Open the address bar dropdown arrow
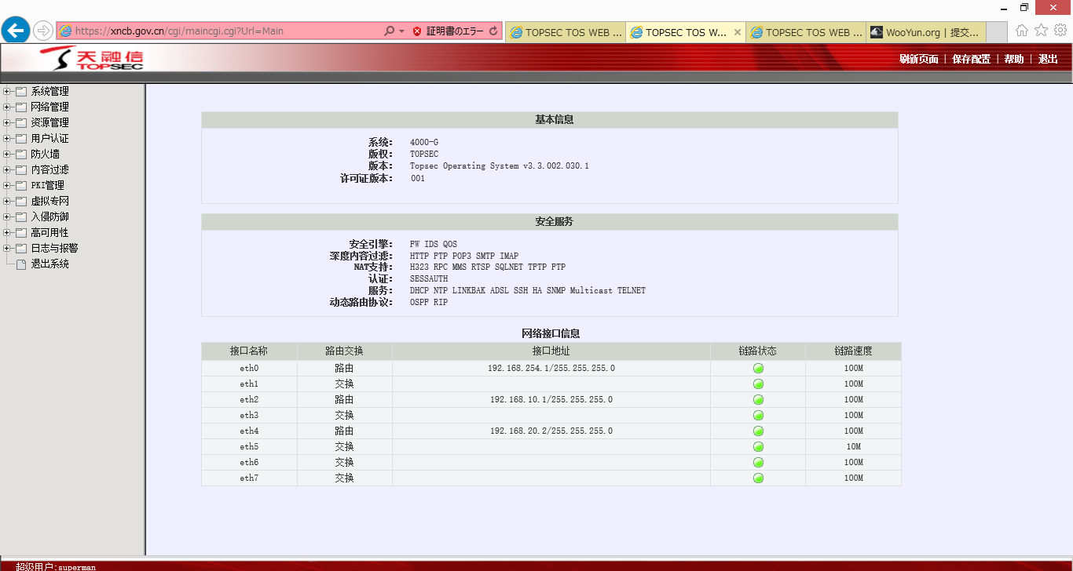The width and height of the screenshot is (1073, 571). point(402,31)
